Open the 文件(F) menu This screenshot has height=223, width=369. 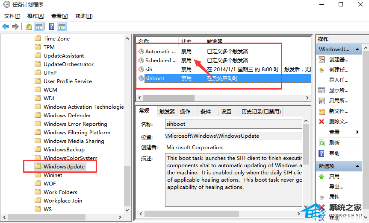12,16
